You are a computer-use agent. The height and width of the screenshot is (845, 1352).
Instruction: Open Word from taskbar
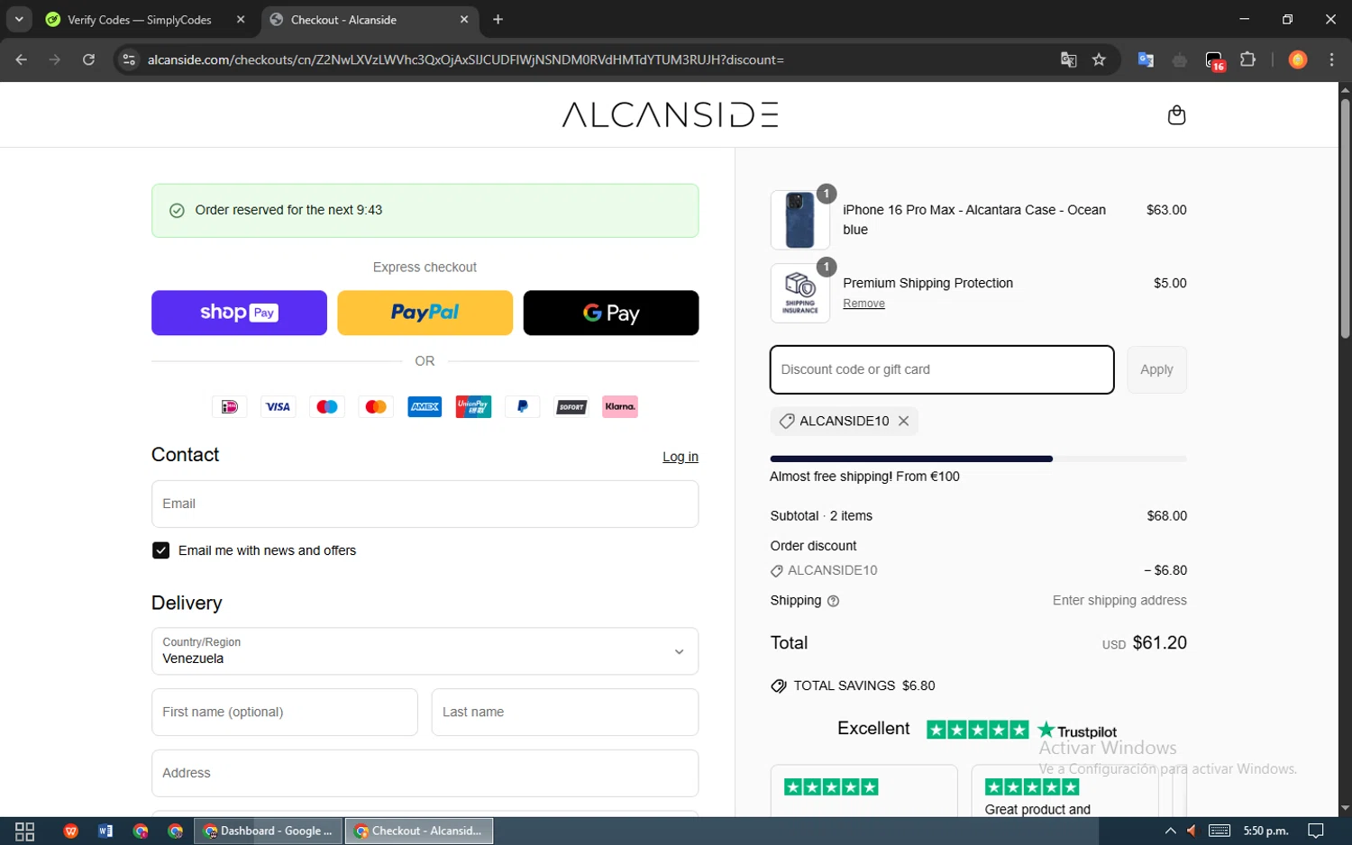pyautogui.click(x=105, y=831)
